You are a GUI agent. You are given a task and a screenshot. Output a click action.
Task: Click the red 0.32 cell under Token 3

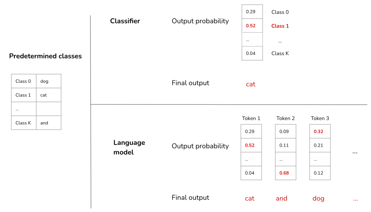[320, 131]
